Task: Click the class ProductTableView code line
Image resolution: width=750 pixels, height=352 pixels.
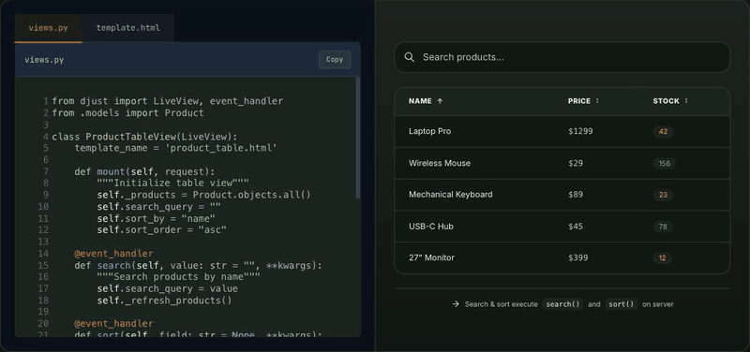Action: click(x=144, y=137)
